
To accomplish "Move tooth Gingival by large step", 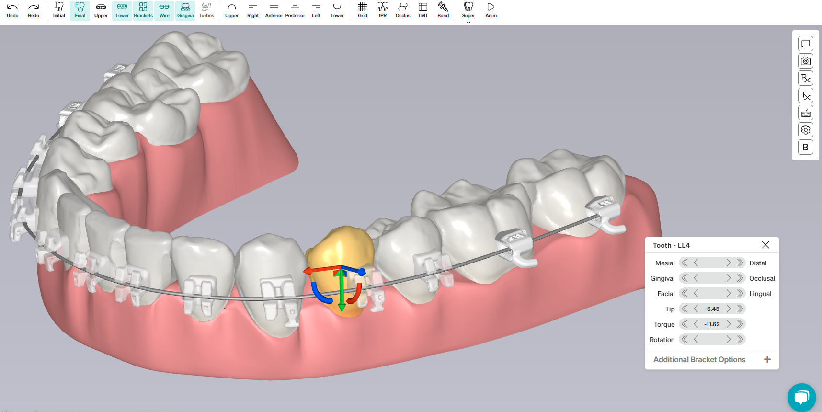I will click(685, 278).
